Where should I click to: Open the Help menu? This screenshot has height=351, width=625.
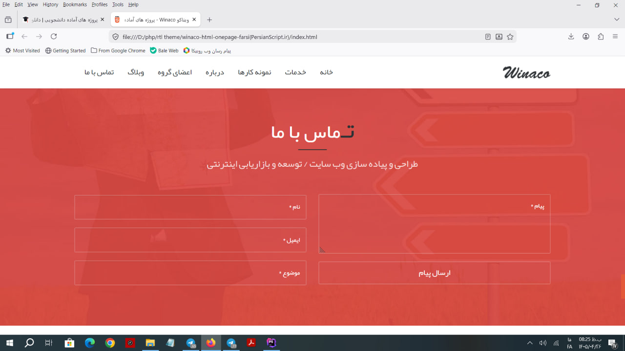pyautogui.click(x=133, y=4)
